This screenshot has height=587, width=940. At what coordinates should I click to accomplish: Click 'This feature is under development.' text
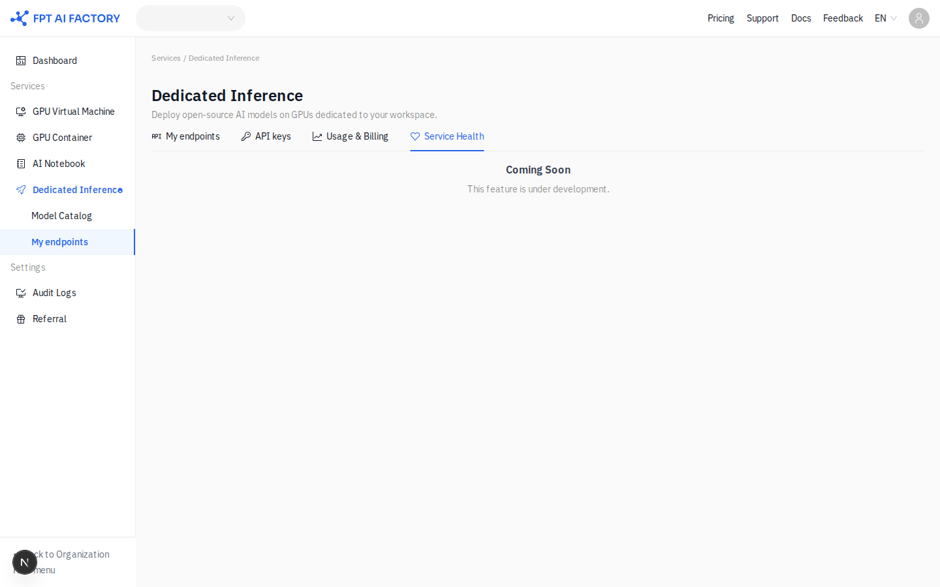(538, 189)
